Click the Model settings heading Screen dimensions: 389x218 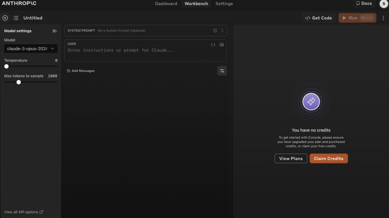click(18, 31)
